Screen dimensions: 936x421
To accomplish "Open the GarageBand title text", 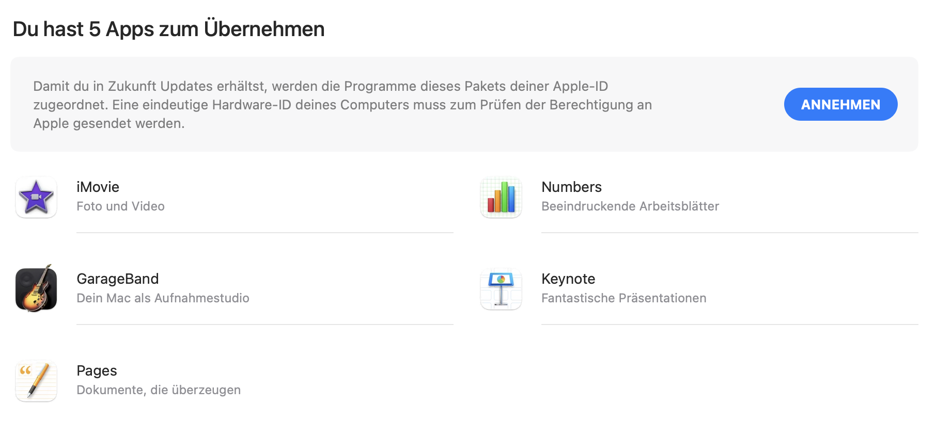I will [117, 279].
